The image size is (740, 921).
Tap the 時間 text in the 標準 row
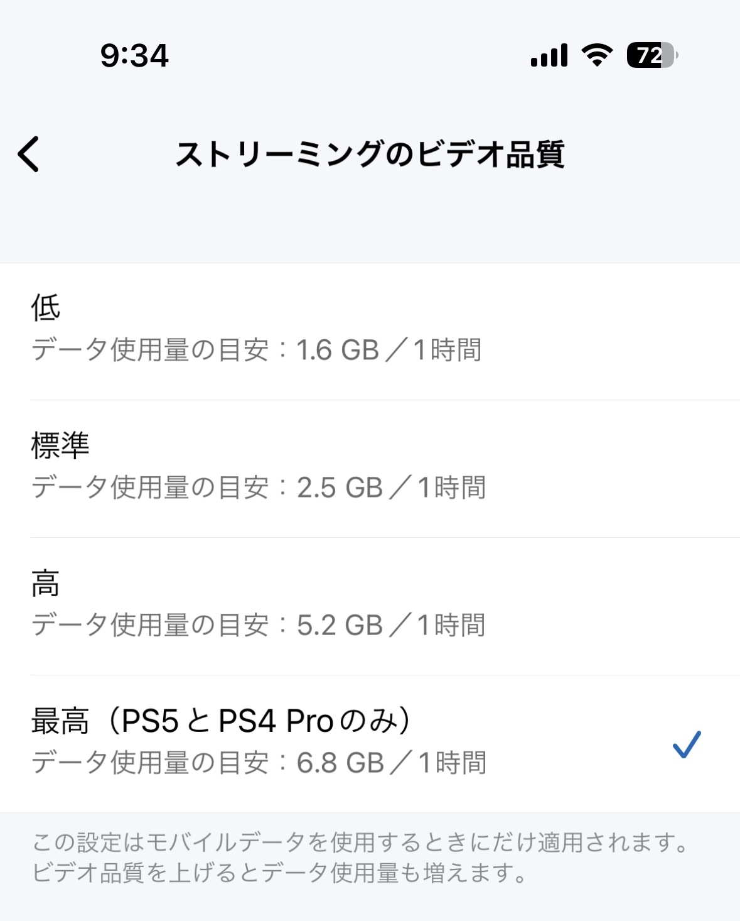pos(460,488)
